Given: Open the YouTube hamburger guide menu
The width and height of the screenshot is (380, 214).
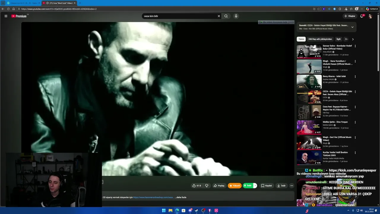Looking at the screenshot, I should [x=6, y=16].
